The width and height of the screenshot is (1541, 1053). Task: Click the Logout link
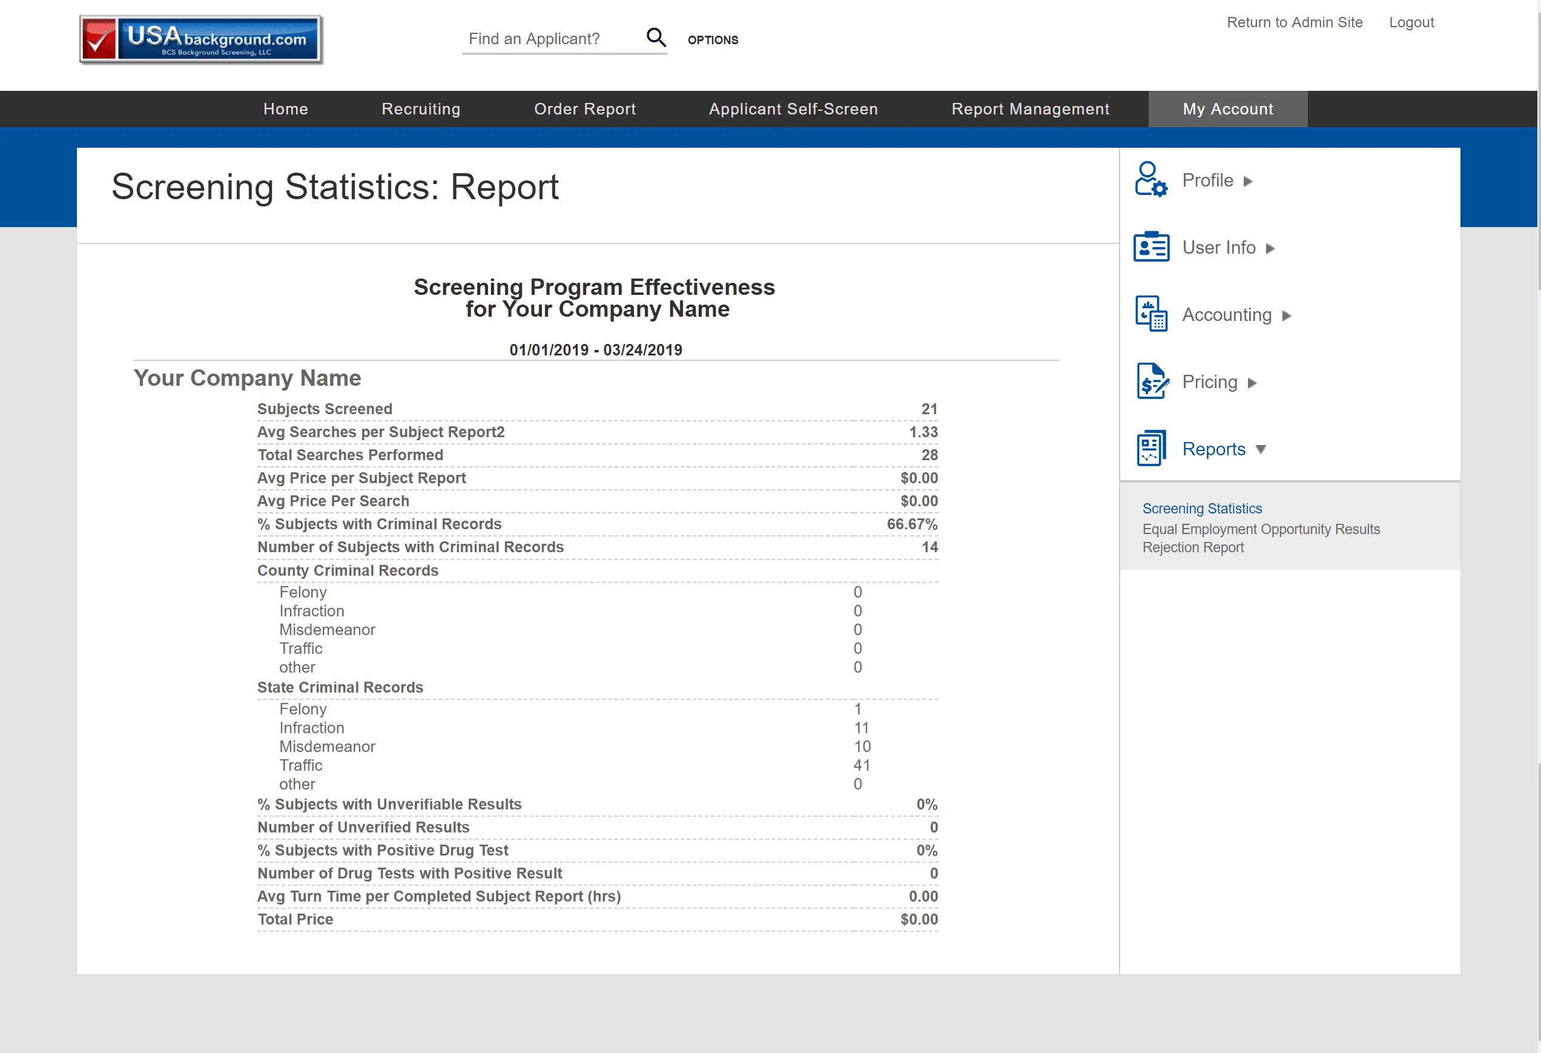coord(1411,22)
